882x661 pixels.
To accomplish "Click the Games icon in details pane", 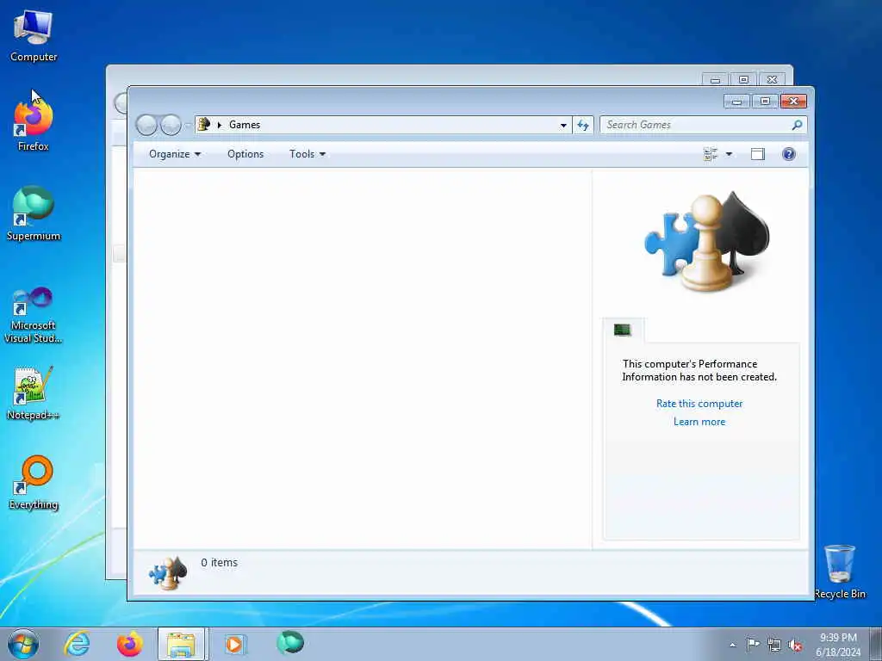I will pyautogui.click(x=168, y=572).
